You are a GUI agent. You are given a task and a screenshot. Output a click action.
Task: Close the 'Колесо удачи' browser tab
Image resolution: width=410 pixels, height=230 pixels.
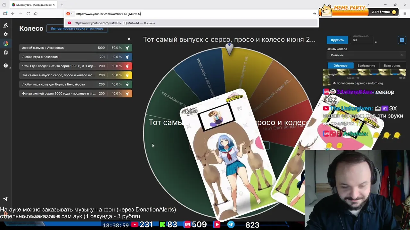point(54,5)
